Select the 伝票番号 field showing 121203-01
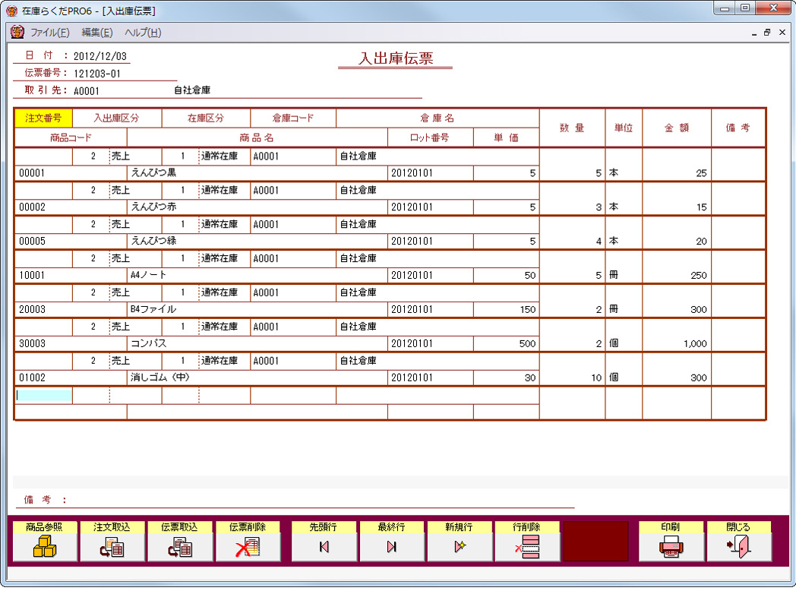This screenshot has height=597, width=796. click(97, 74)
